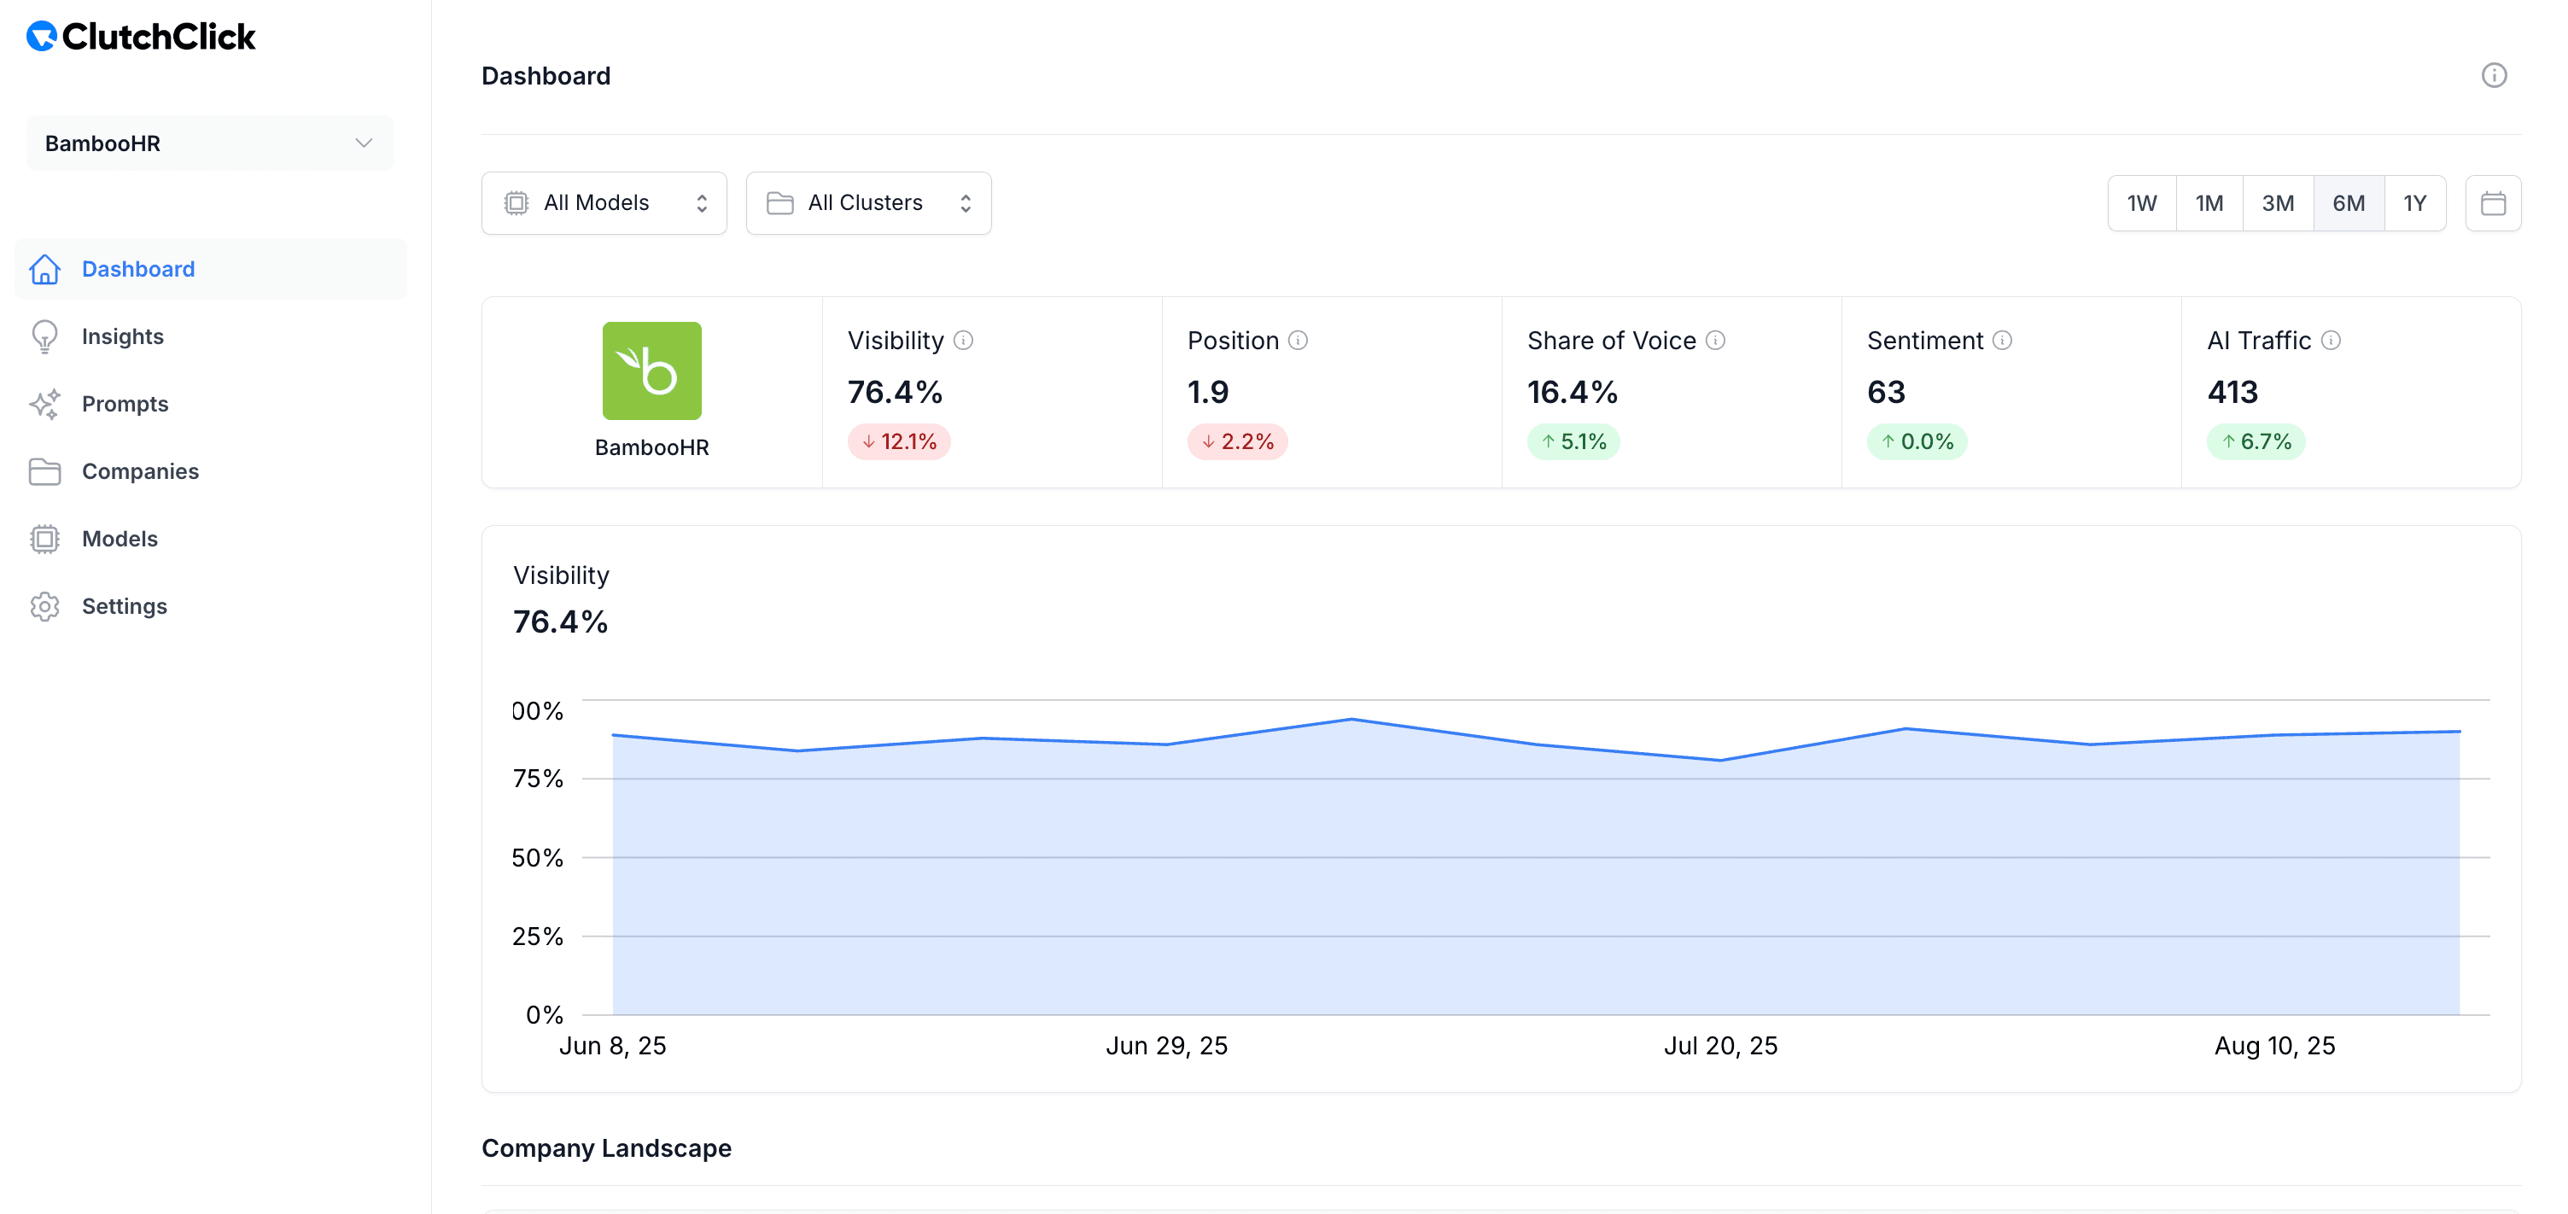Screen dimensions: 2568x1214
Task: Click the Sentiment info icon
Action: [2005, 340]
